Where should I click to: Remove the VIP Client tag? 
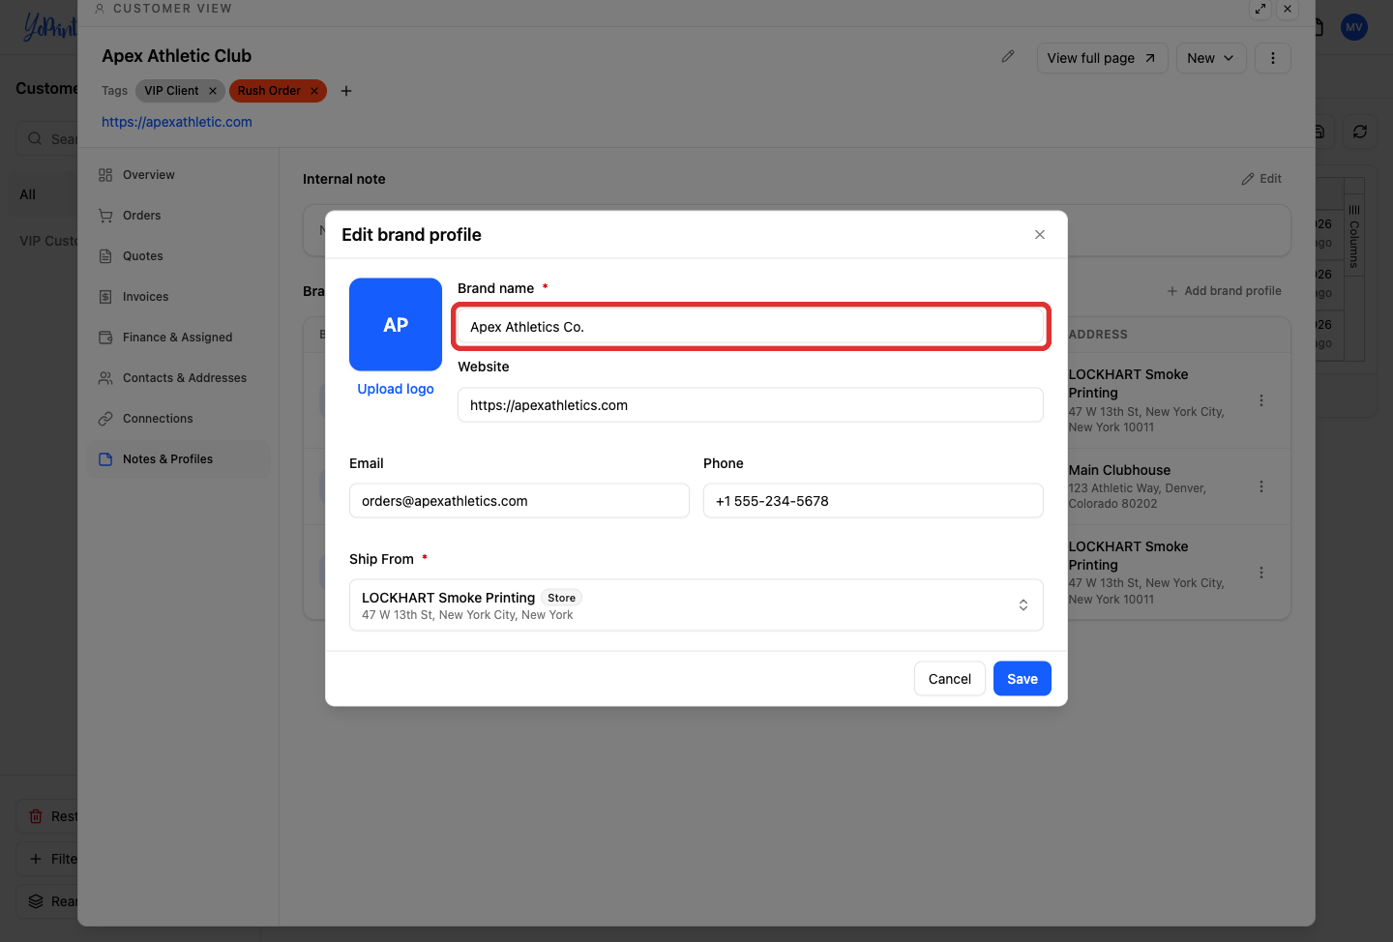213,91
